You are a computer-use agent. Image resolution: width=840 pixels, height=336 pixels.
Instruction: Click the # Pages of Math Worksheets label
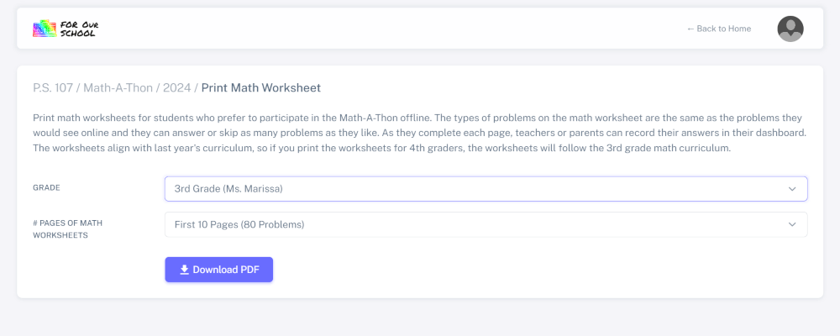tap(67, 228)
